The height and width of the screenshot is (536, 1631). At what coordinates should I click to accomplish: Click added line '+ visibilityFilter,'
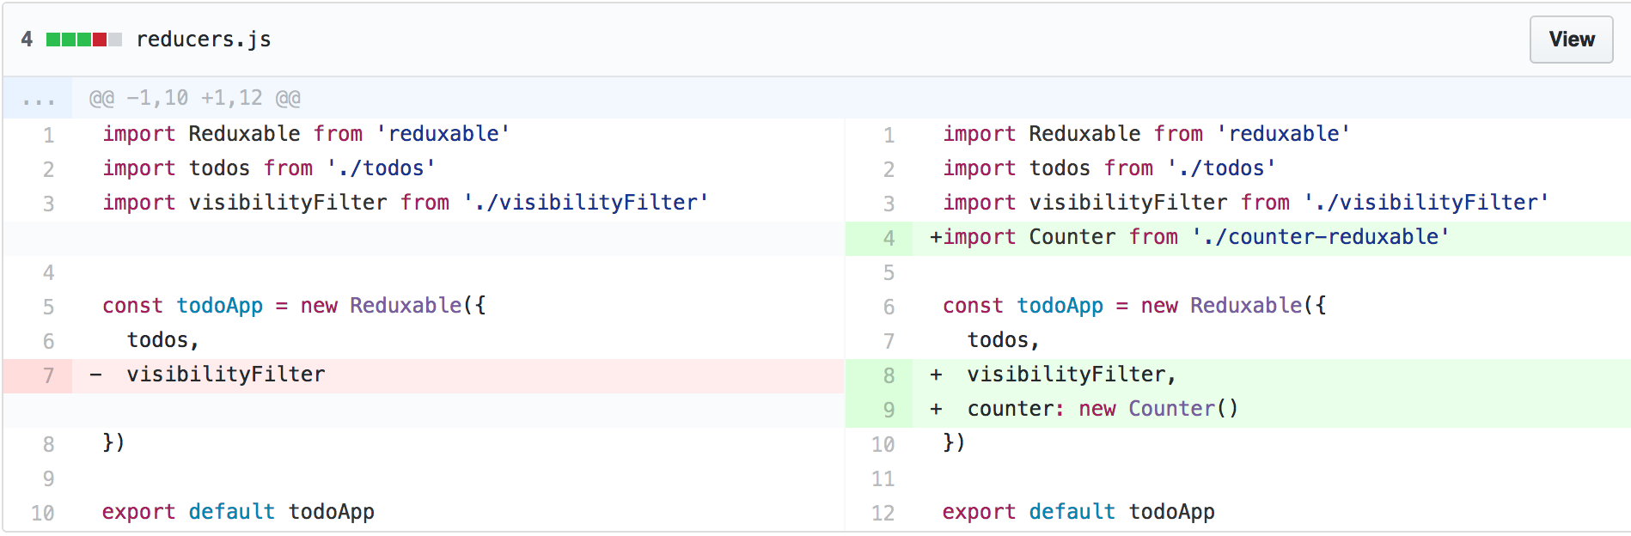pyautogui.click(x=1272, y=376)
